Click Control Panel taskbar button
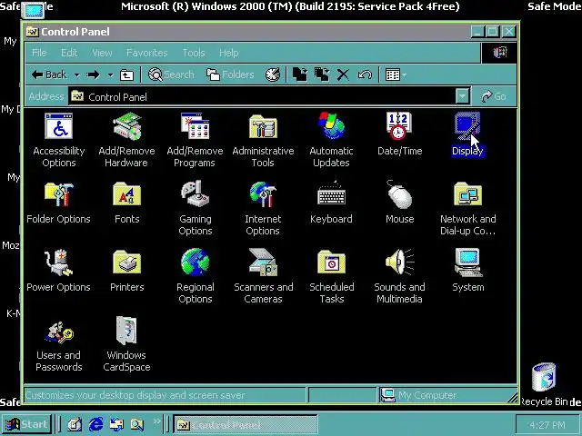This screenshot has height=436, width=582. click(246, 425)
